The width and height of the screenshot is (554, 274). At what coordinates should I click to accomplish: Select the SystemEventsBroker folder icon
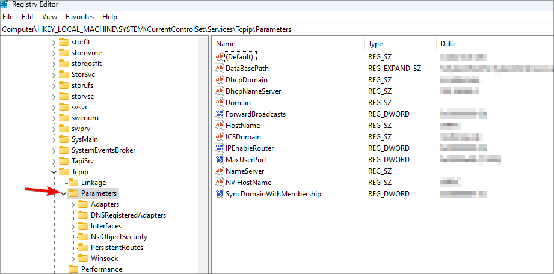(x=64, y=150)
